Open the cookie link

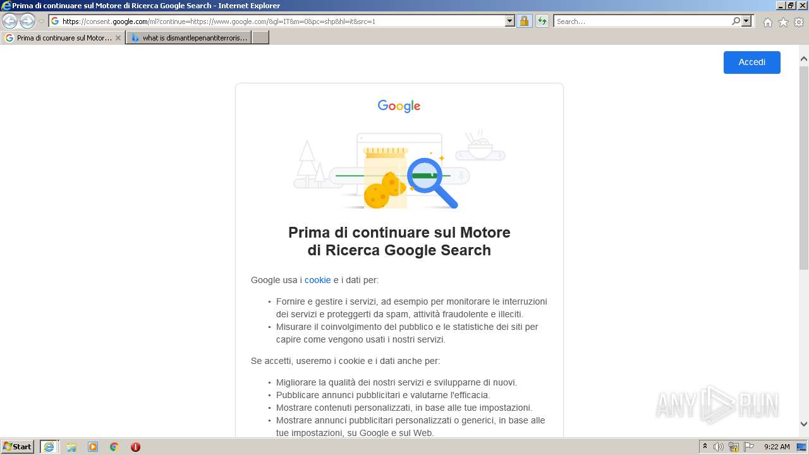(317, 280)
